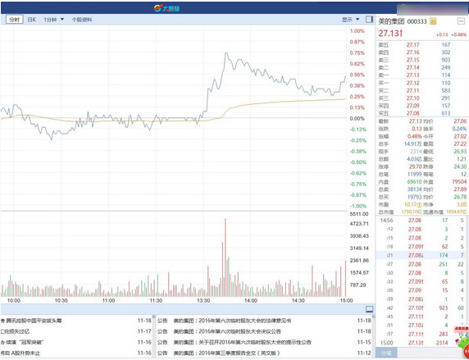Select the 卖三 ask row at 27.15
The image size is (469, 360).
tap(421, 60)
